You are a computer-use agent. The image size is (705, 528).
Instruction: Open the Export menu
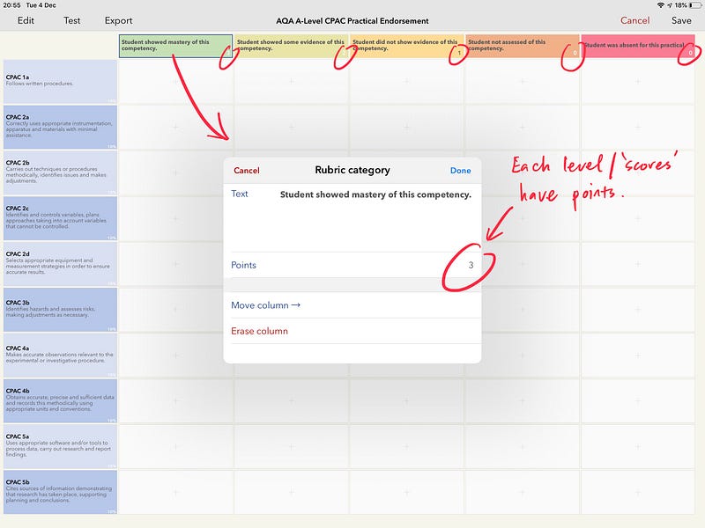click(x=118, y=20)
